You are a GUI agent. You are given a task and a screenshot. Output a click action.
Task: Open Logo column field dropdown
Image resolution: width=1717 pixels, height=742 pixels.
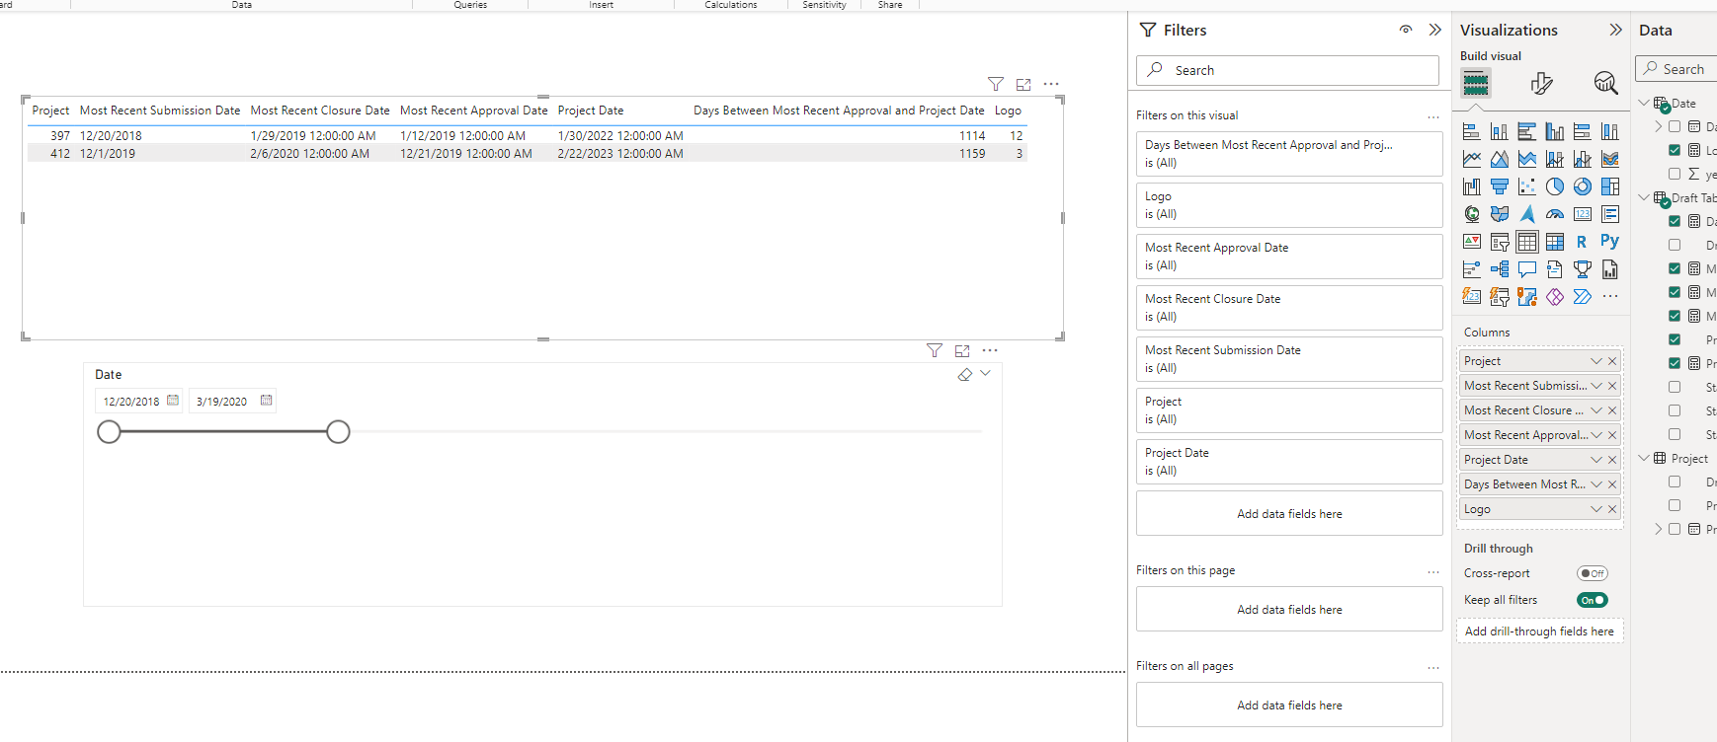[x=1596, y=509]
